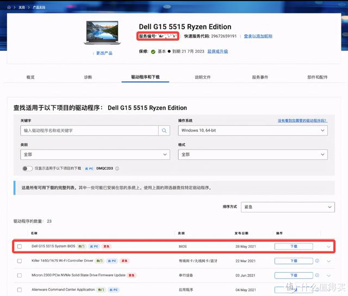348x296 pixels.
Task: Click 下载 button for System BIOS
Action: click(294, 246)
